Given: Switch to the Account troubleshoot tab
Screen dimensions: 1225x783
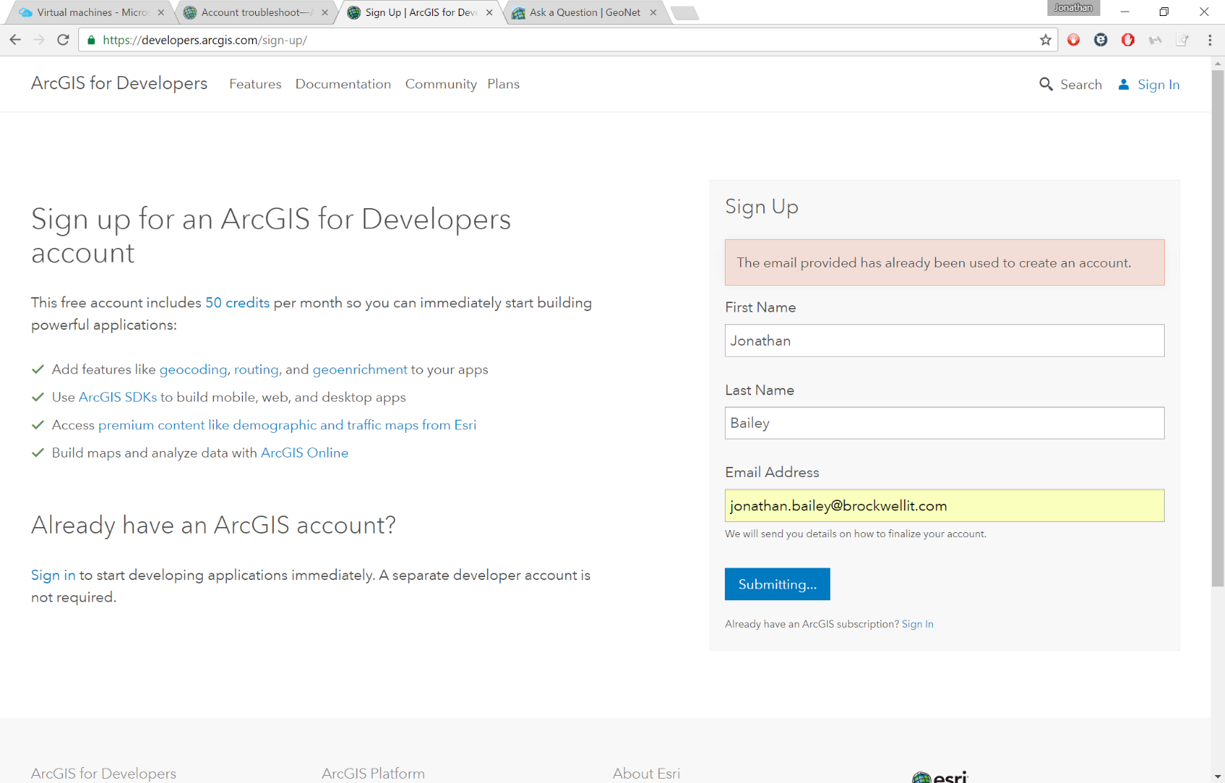Looking at the screenshot, I should tap(256, 12).
